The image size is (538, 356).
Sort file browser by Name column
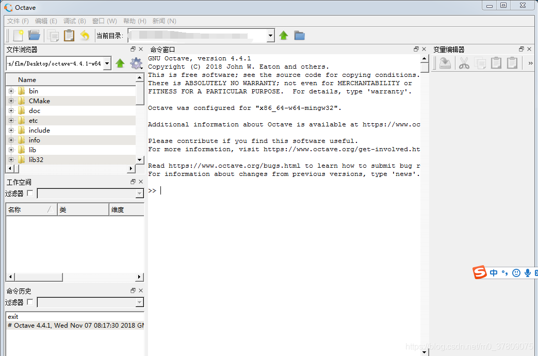click(x=71, y=79)
